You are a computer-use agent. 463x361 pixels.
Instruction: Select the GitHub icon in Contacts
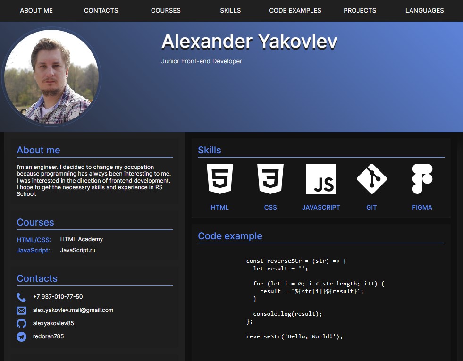coord(21,323)
